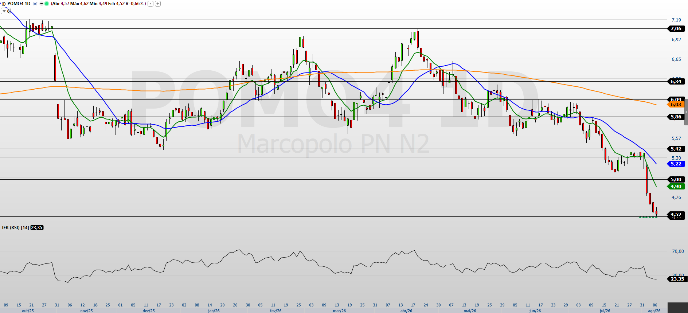Click the Abr 4,57 opening price value
688x313 pixels.
(61, 4)
